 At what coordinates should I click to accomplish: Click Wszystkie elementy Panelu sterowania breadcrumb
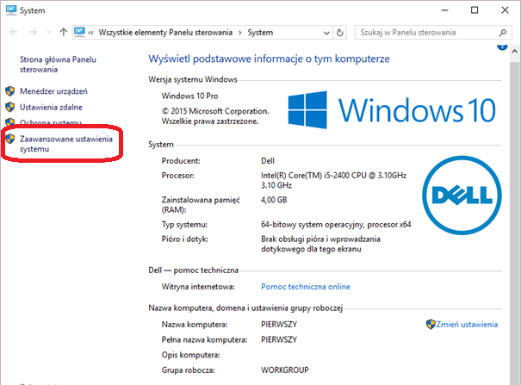[x=165, y=33]
